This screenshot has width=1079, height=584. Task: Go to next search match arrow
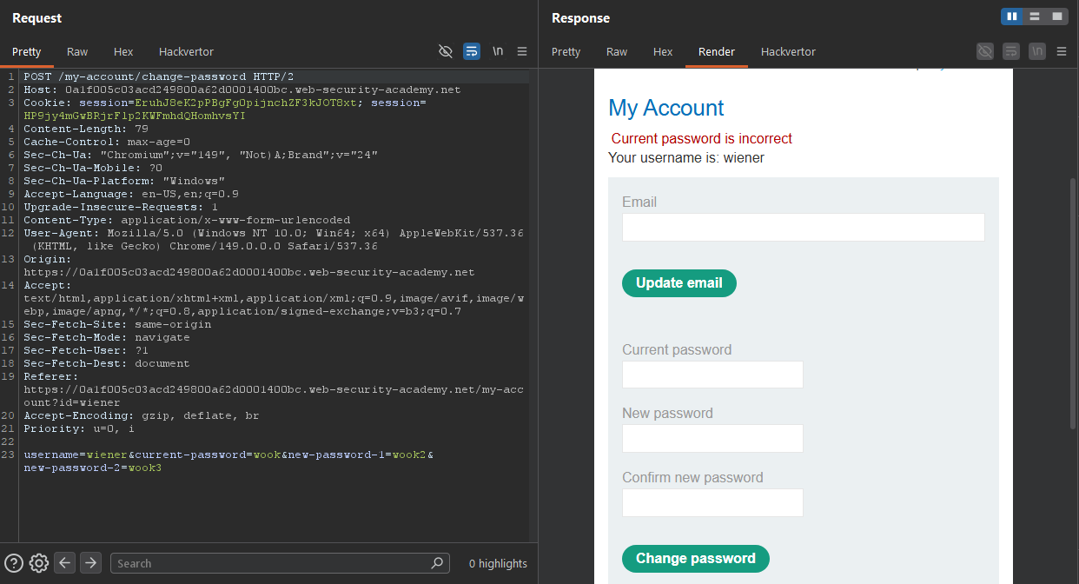click(90, 563)
